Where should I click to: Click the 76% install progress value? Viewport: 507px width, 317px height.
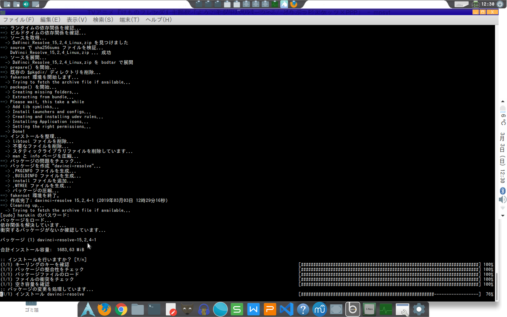[x=490, y=294]
